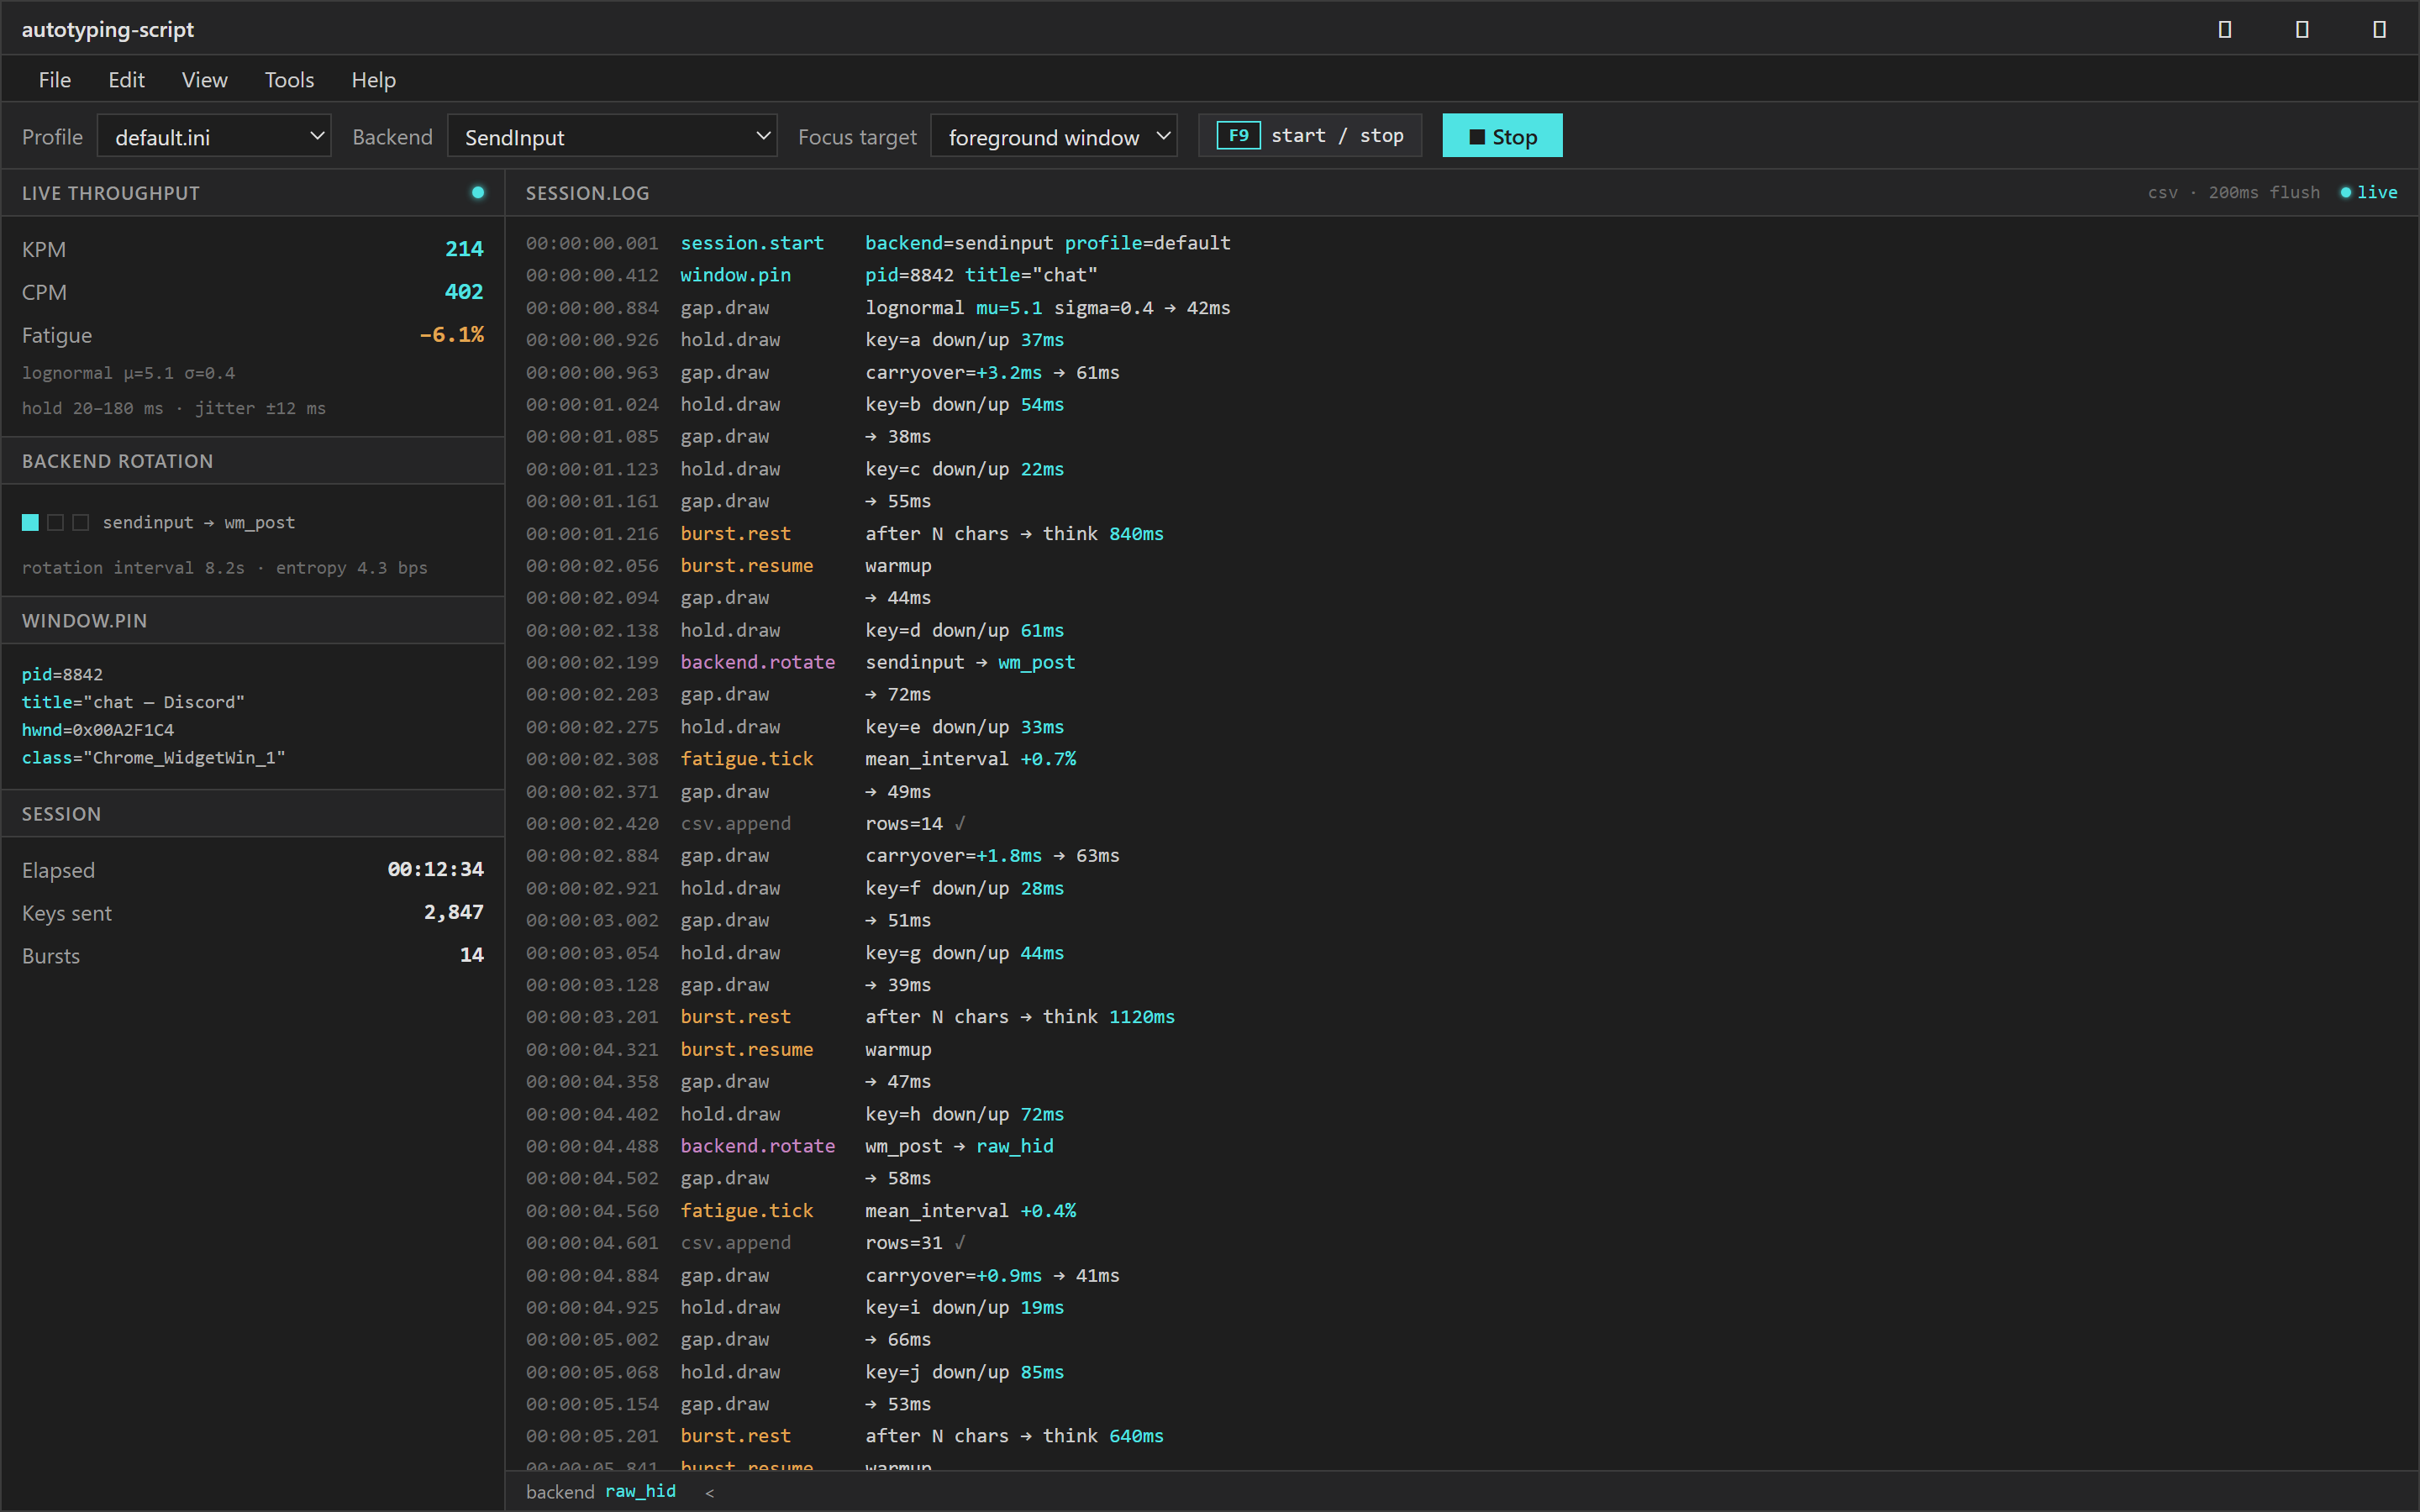Select the first active backend rotation square

pos(30,522)
